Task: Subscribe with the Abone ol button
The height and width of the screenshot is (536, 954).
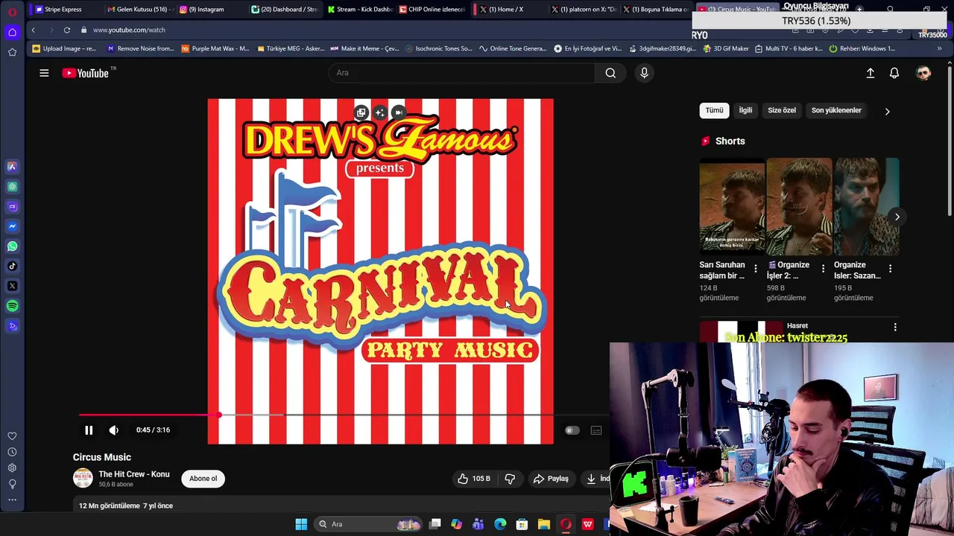Action: pyautogui.click(x=203, y=479)
